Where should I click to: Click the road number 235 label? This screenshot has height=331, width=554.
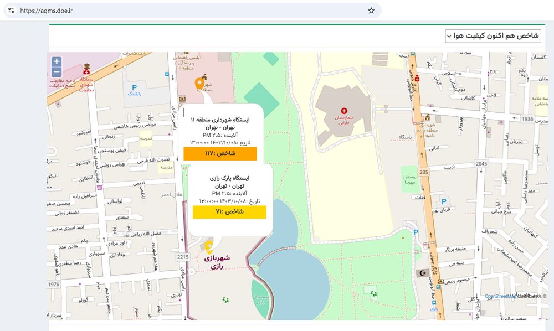coord(424,172)
